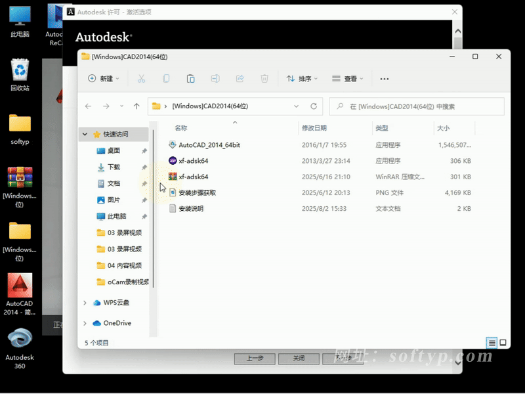Open recent locations dropdown chevron
The image size is (525, 394).
[121, 106]
